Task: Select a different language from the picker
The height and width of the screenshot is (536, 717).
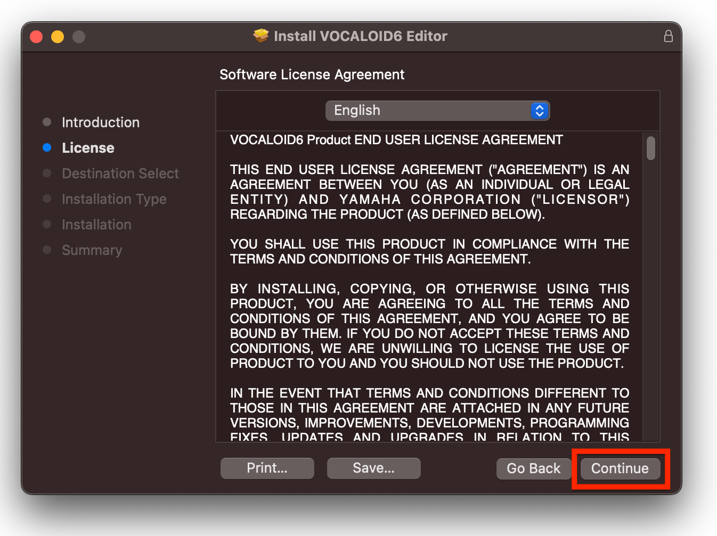Action: tap(438, 111)
